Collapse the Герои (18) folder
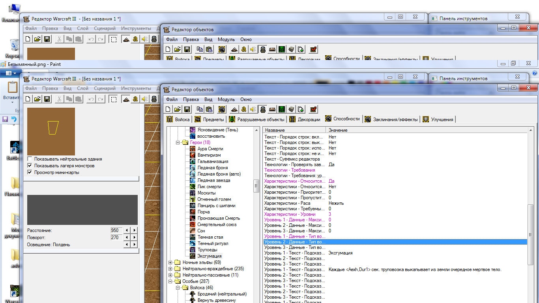The width and height of the screenshot is (539, 303). click(x=178, y=142)
